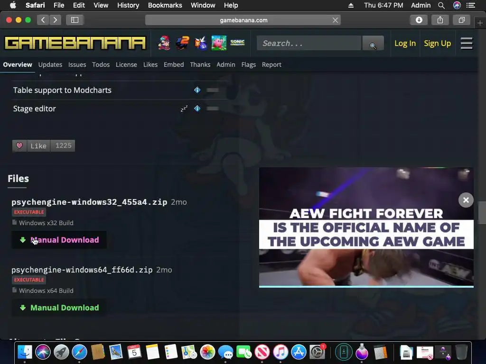Click the Friday Night Funkin game icon
This screenshot has width=486, height=364.
tap(164, 43)
